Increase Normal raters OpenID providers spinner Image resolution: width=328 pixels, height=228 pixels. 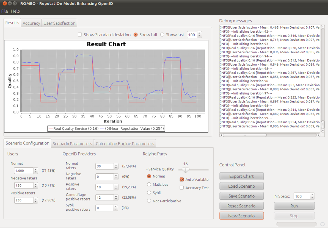pyautogui.click(x=116, y=165)
